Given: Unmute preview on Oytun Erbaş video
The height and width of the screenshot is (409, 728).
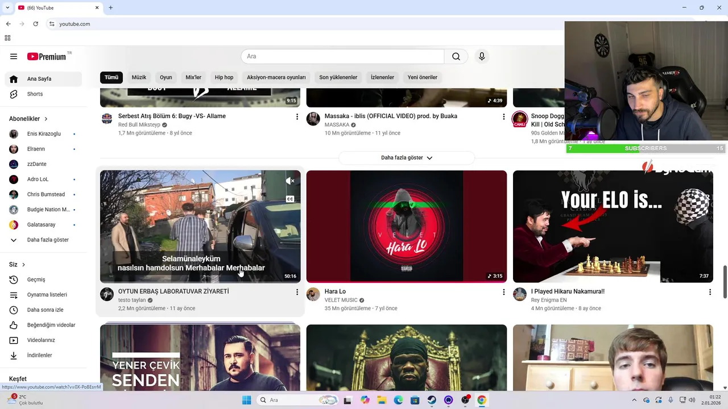Looking at the screenshot, I should [290, 181].
